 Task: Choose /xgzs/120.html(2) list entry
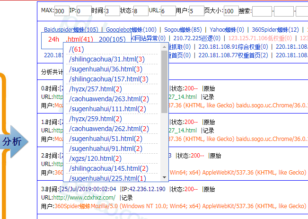click(95, 158)
